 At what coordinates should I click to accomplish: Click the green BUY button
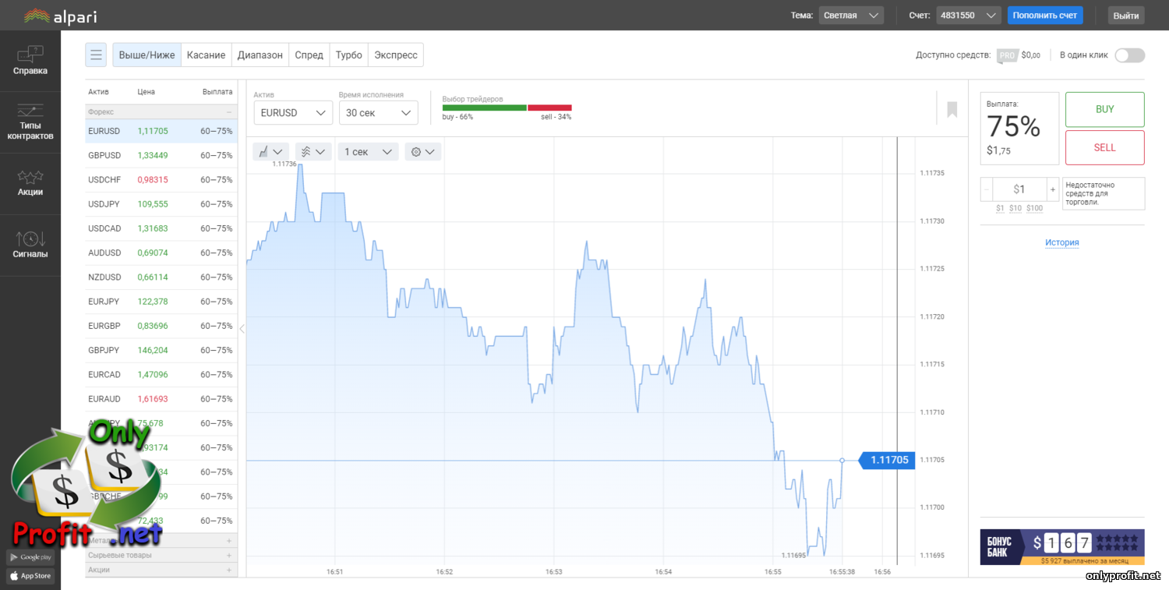1104,109
